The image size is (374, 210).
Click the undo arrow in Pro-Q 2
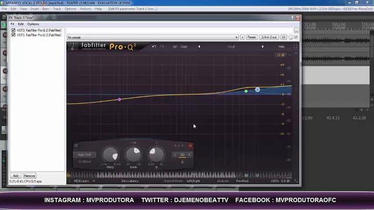[x=154, y=47]
